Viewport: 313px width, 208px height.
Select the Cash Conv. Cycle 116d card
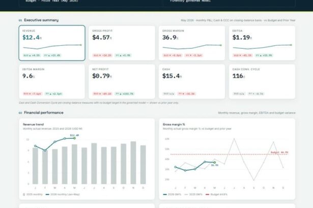point(262,81)
